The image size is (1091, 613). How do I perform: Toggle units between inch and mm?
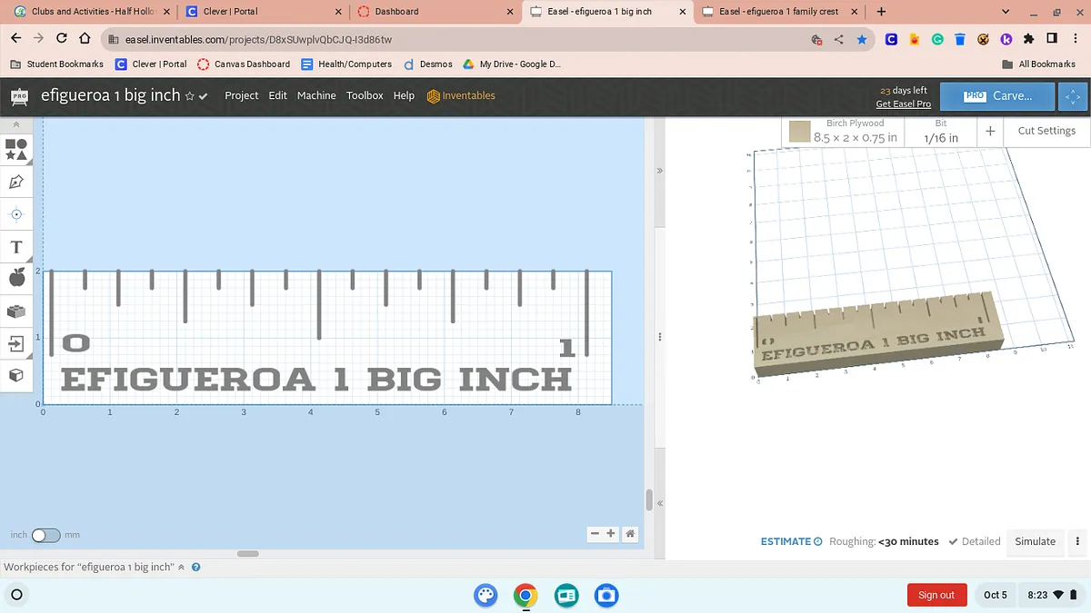45,536
